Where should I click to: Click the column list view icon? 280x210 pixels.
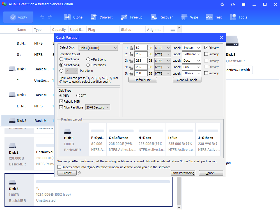coord(173,30)
